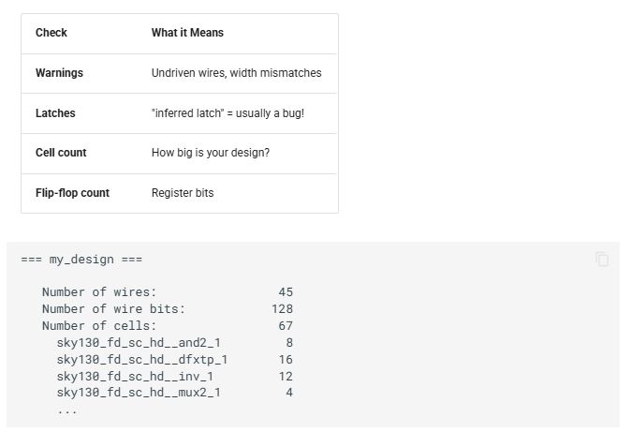
Task: Click the sky130_fd_sc_hd__mux2_1 cell entry
Action: pos(139,393)
